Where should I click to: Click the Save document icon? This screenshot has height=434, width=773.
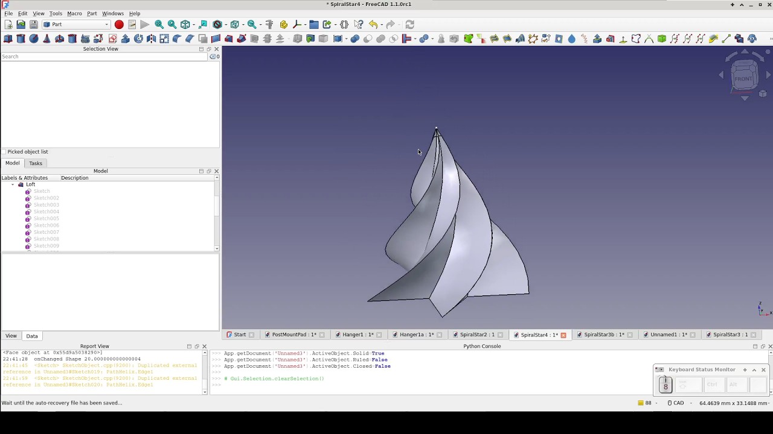[x=34, y=24]
